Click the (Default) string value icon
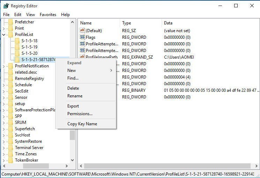This screenshot has width=260, height=178. point(82,31)
